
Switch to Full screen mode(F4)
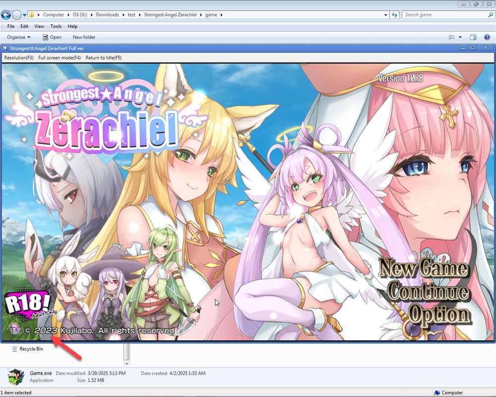pos(60,58)
